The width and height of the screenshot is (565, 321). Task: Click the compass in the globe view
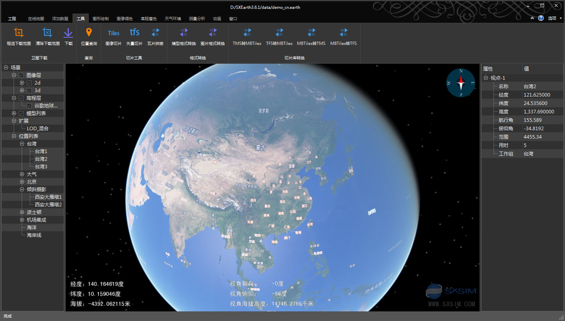(461, 83)
